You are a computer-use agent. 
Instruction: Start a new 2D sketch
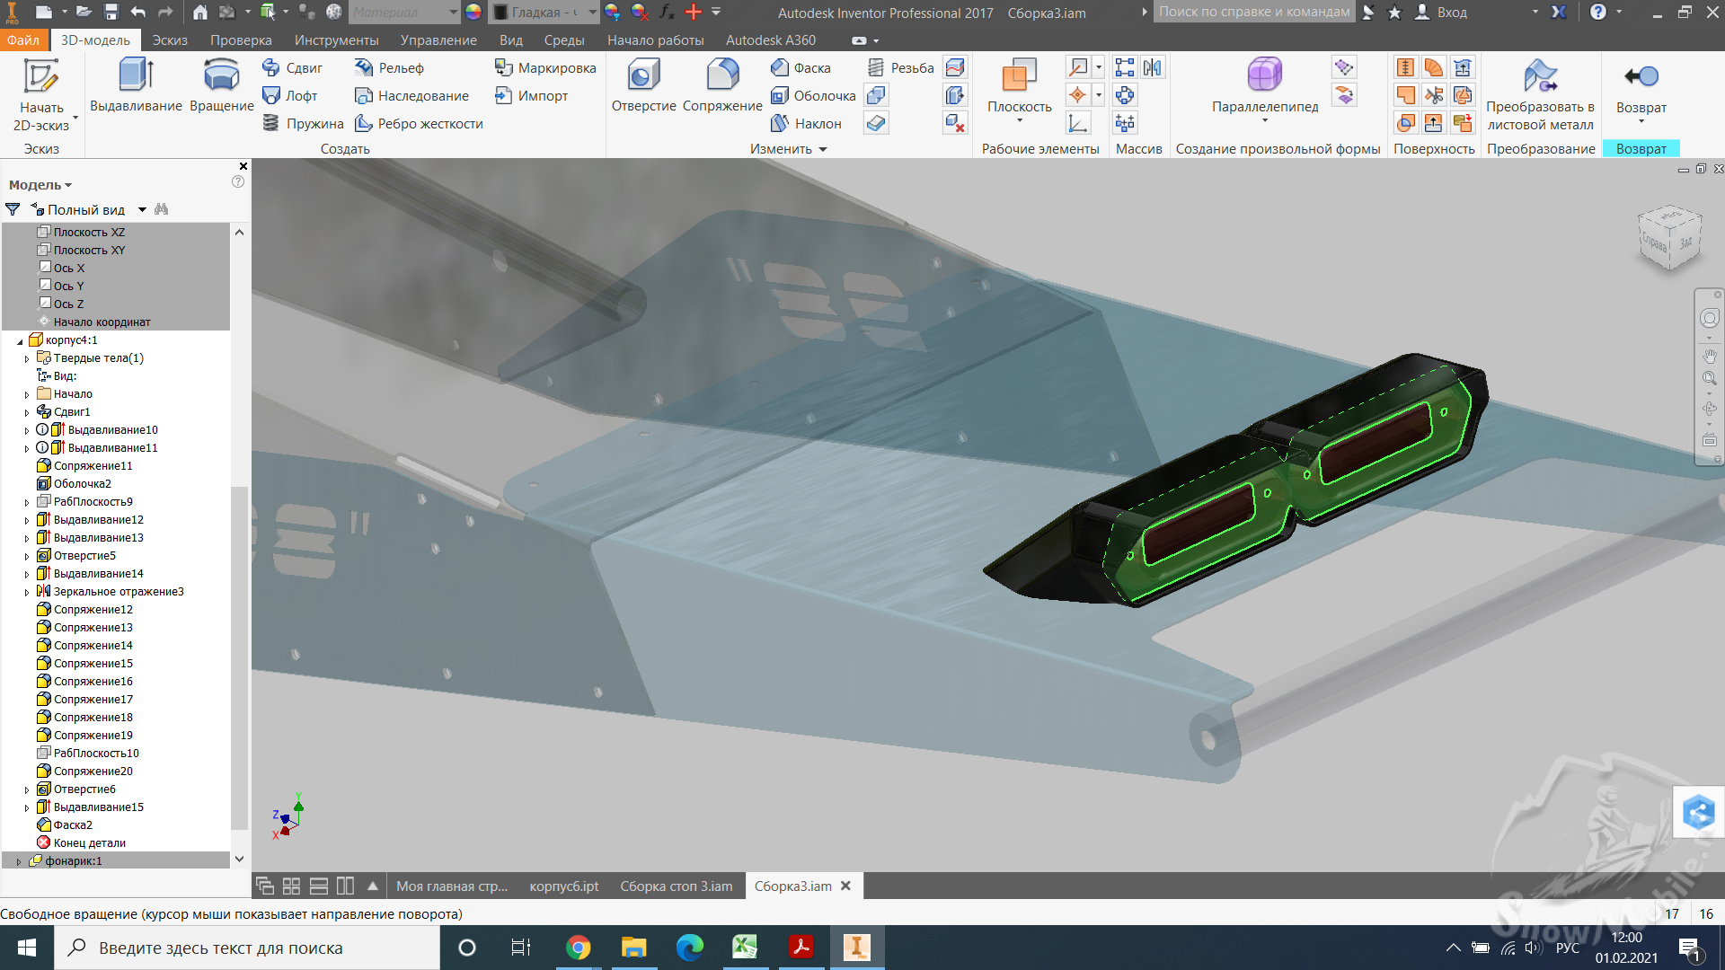pyautogui.click(x=41, y=94)
